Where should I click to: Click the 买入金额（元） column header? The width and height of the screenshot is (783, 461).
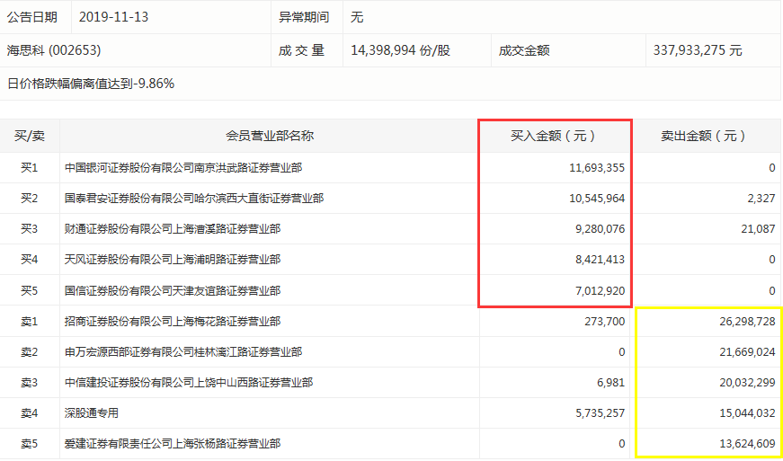553,137
